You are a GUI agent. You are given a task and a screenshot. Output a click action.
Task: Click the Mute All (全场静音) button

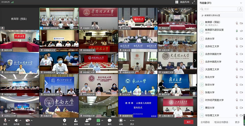coord(205,122)
